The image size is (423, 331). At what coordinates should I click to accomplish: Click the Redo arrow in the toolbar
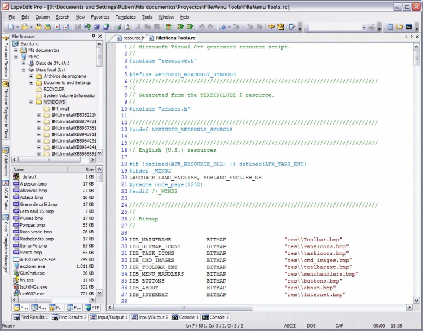[211, 27]
